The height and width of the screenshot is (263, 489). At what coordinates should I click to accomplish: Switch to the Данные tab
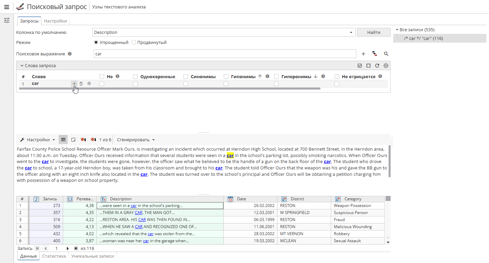tap(28, 256)
